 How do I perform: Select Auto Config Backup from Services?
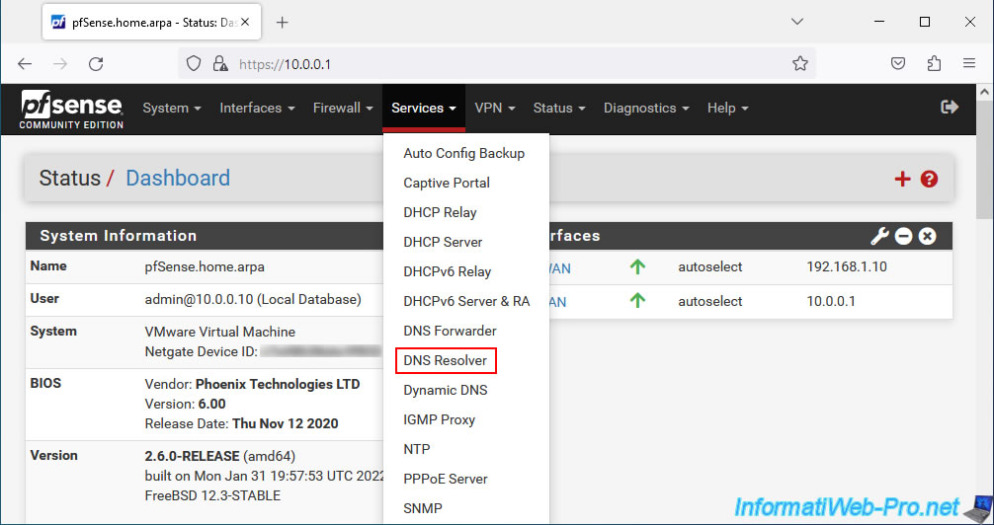click(466, 153)
